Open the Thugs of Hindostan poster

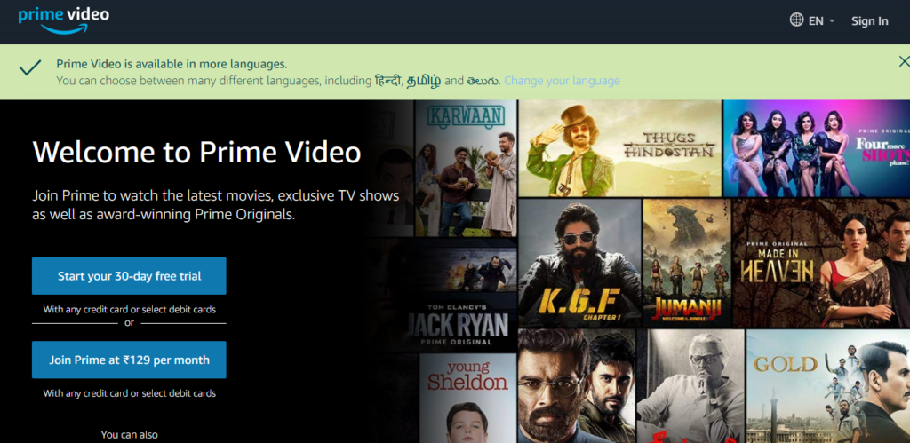point(619,148)
